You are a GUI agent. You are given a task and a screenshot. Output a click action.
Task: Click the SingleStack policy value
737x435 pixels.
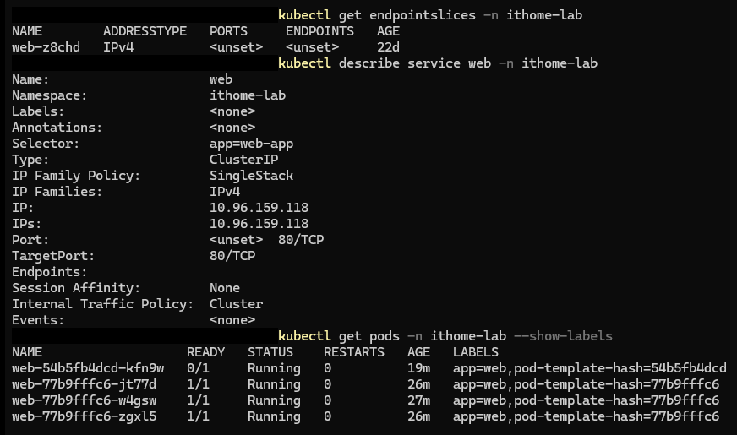[252, 176]
